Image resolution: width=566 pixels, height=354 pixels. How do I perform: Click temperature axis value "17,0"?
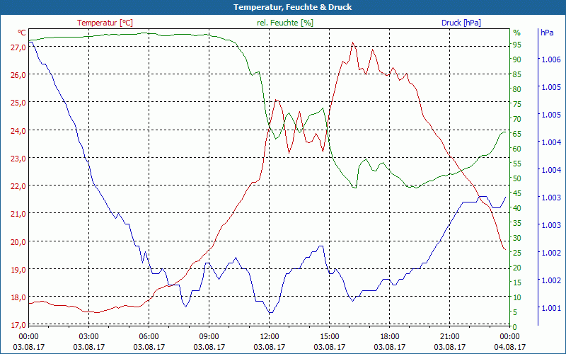pyautogui.click(x=18, y=325)
